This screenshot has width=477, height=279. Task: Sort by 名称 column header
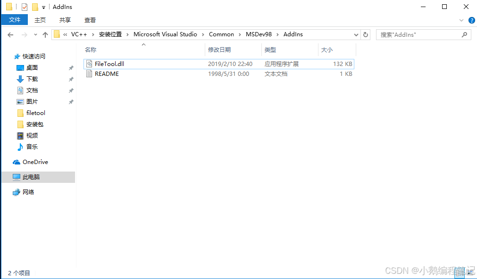(x=144, y=50)
